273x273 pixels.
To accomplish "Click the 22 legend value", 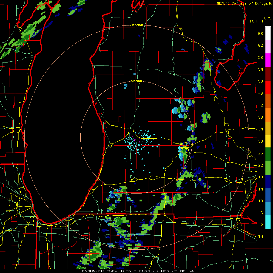I will pyautogui.click(x=261, y=165).
